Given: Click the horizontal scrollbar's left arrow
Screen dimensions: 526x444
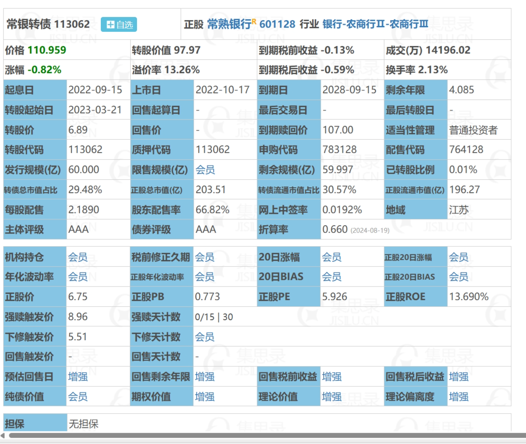Looking at the screenshot, I should pyautogui.click(x=3, y=436).
